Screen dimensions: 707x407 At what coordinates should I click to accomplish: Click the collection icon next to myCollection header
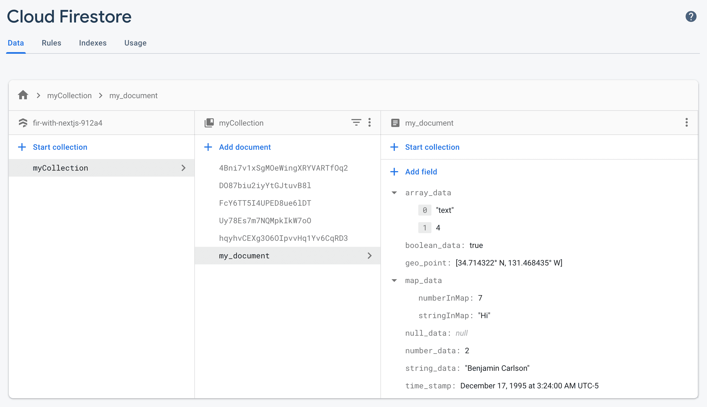point(209,123)
